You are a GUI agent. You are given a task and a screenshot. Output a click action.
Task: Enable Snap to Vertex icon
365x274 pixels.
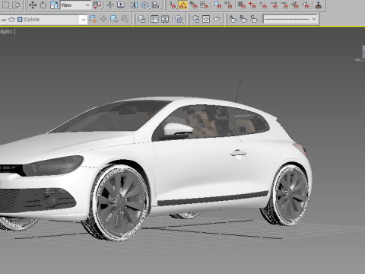pyautogui.click(x=263, y=5)
